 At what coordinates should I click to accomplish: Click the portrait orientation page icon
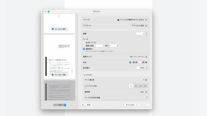(134, 62)
